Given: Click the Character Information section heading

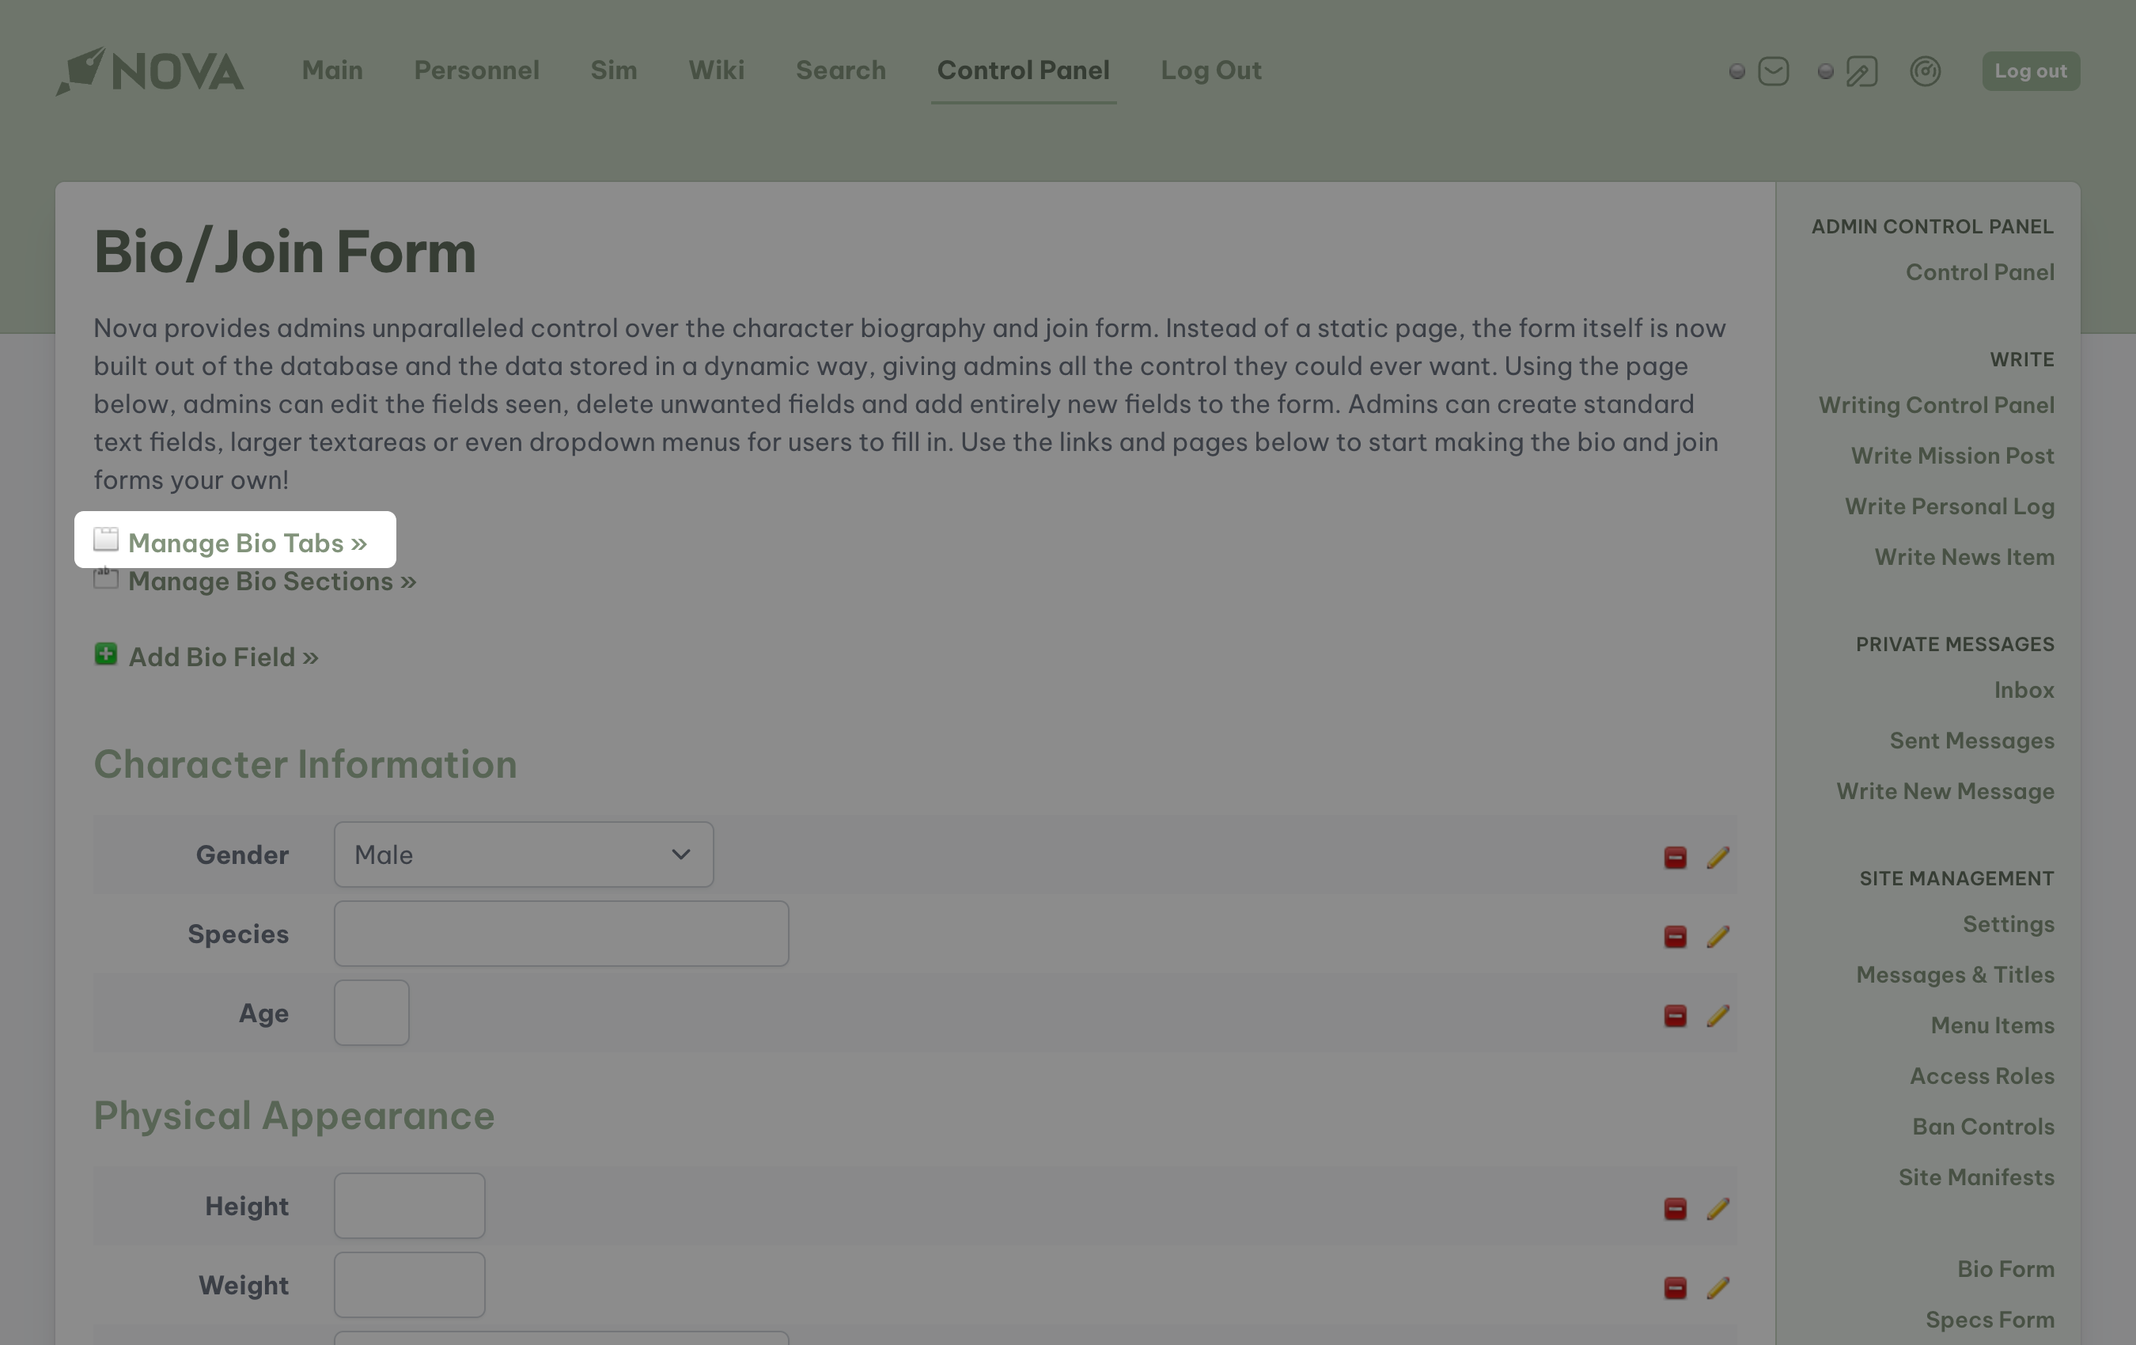Looking at the screenshot, I should [305, 765].
